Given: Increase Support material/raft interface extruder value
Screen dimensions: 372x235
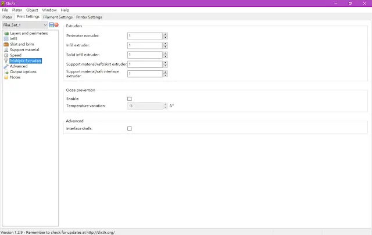Looking at the screenshot, I should 165,73.
